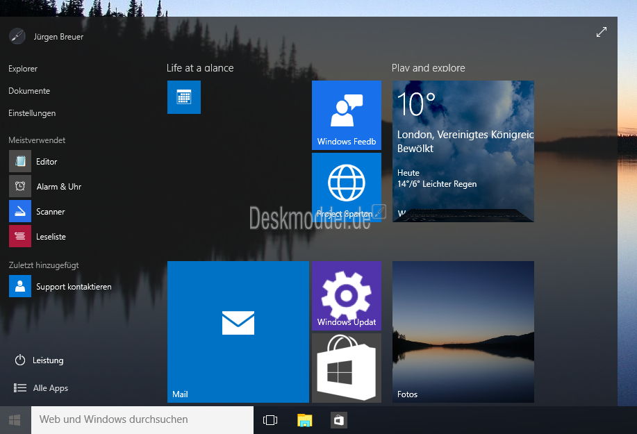
Task: Click the Leistung power icon
Action: (x=20, y=360)
